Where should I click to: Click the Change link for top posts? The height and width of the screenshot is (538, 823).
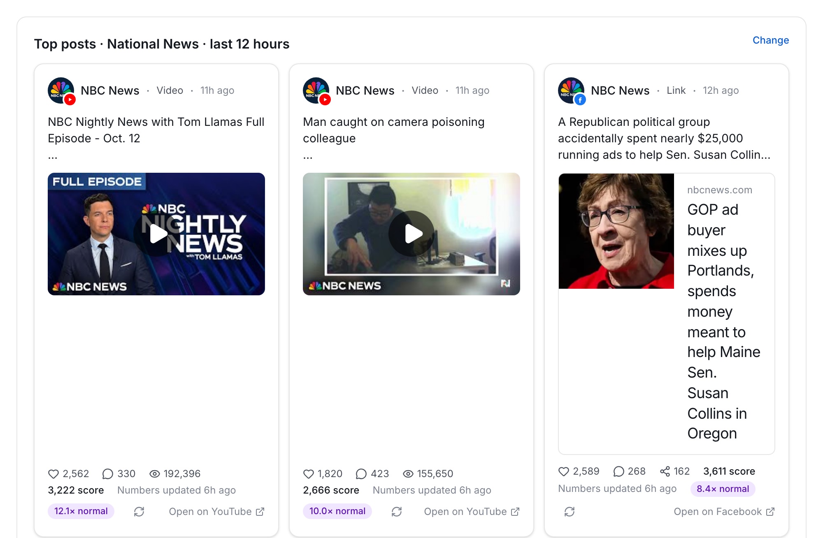tap(770, 40)
